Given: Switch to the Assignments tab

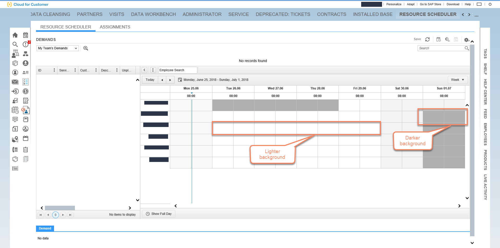Looking at the screenshot, I should [115, 27].
